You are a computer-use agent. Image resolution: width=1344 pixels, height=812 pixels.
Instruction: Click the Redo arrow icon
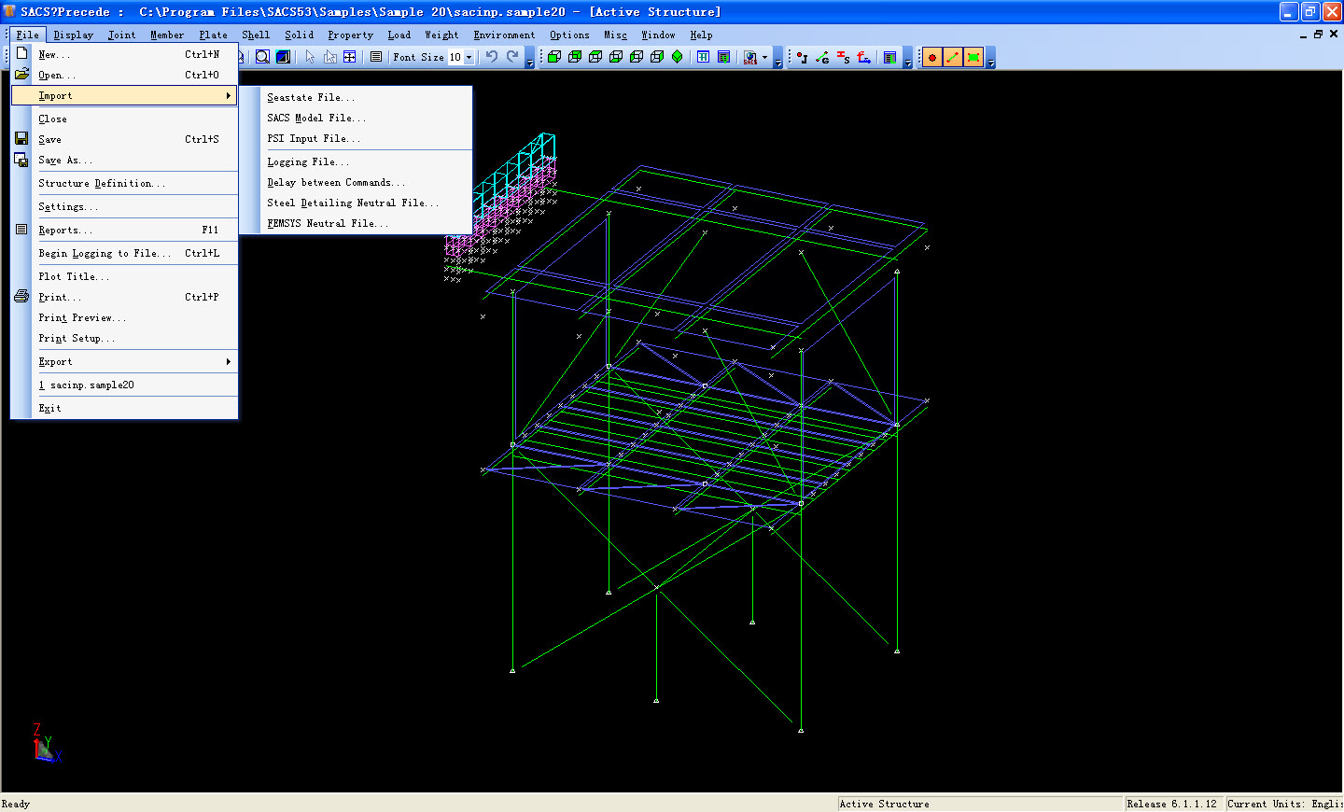coord(512,57)
